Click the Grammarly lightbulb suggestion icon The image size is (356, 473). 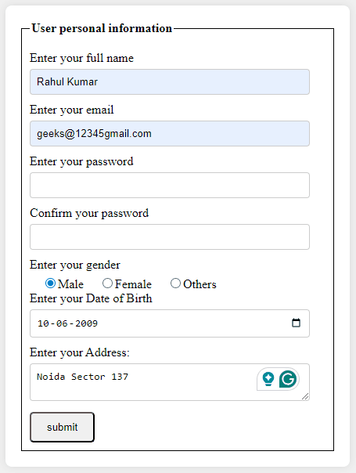click(x=268, y=379)
